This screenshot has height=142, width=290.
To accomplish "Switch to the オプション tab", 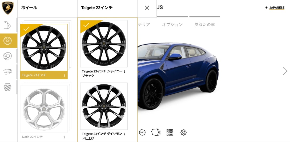I will [172, 25].
